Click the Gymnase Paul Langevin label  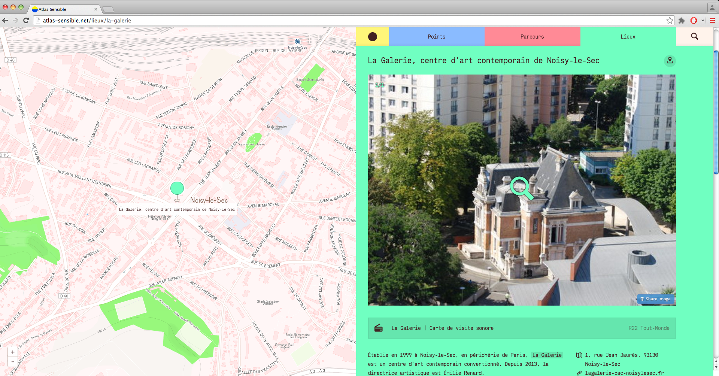coord(285,346)
